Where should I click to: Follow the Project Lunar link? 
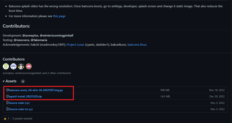[x=75, y=45]
